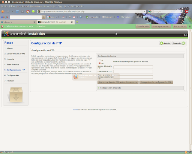Image resolution: width=192 pixels, height=154 pixels.
Task: Open the Sidewiki dropdown arrow
Action: [114, 17]
